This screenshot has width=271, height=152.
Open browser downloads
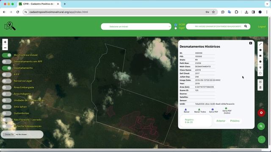(246, 12)
